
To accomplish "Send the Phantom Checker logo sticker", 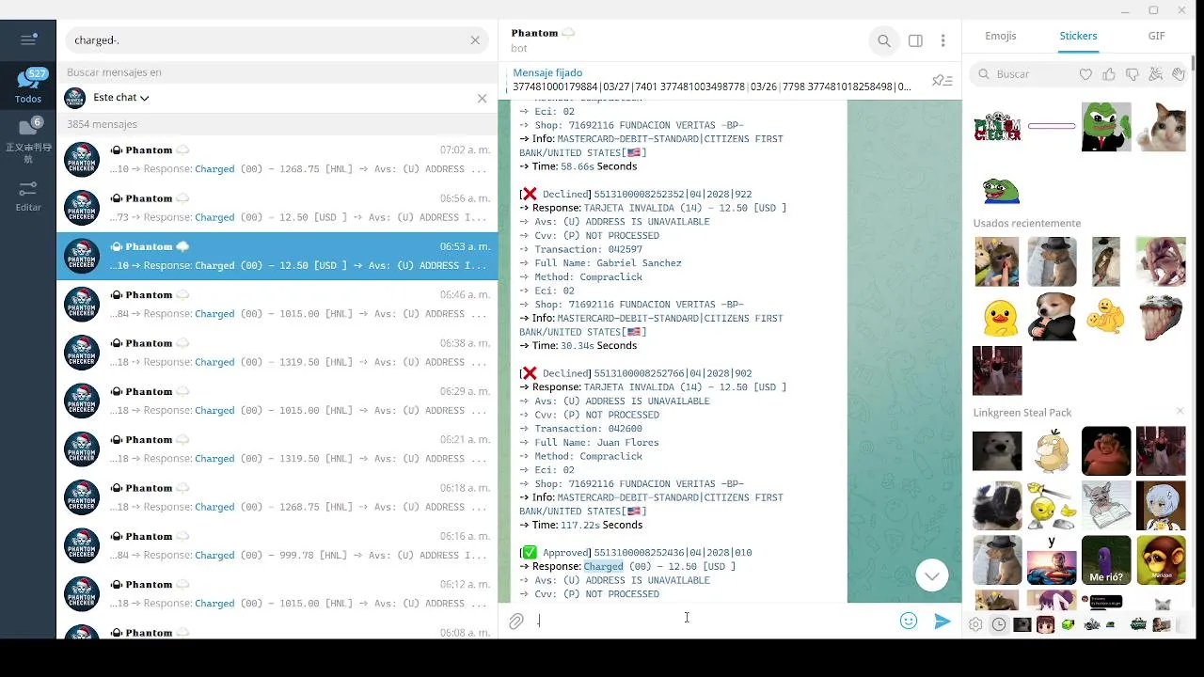I will point(997,126).
